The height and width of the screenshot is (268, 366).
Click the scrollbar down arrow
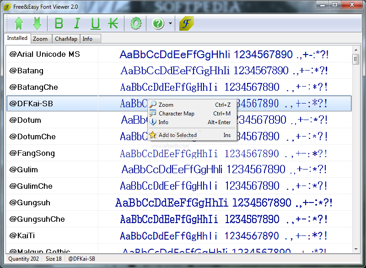(356, 249)
